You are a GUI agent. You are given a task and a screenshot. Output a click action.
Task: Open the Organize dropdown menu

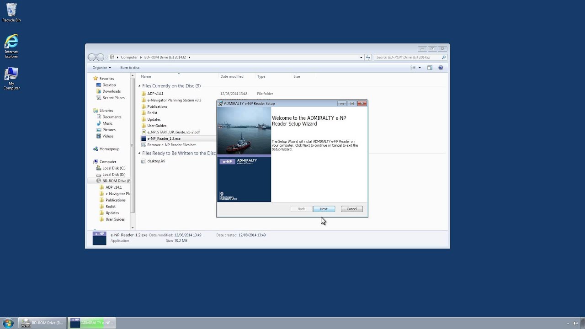[x=101, y=68]
